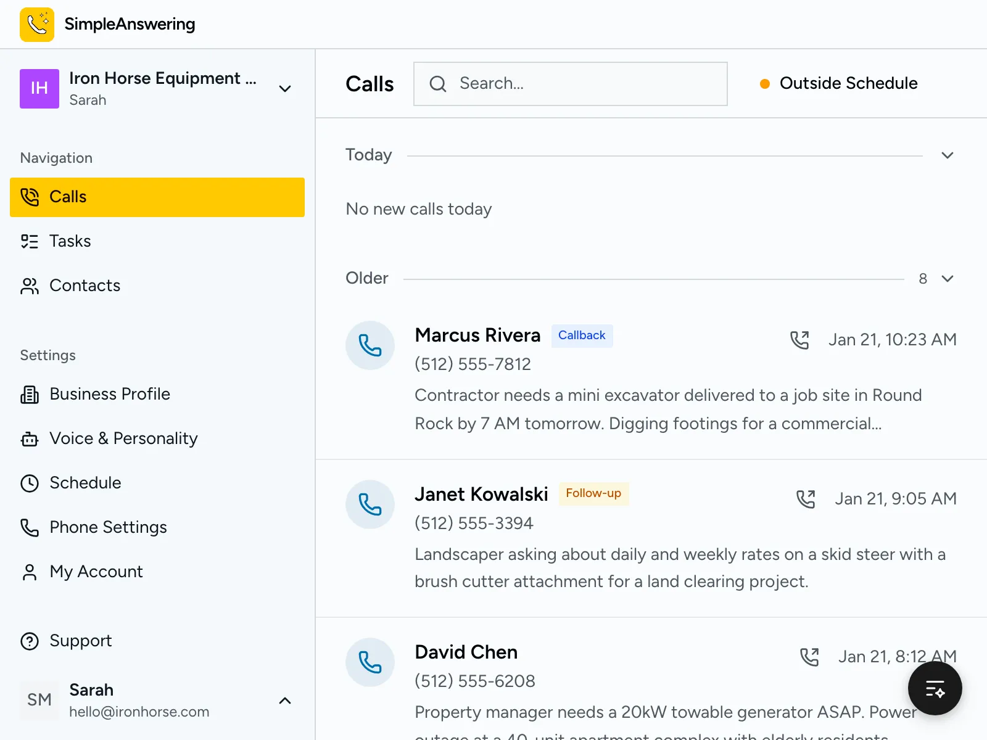Click the Contacts people icon
The height and width of the screenshot is (740, 987).
click(x=30, y=286)
